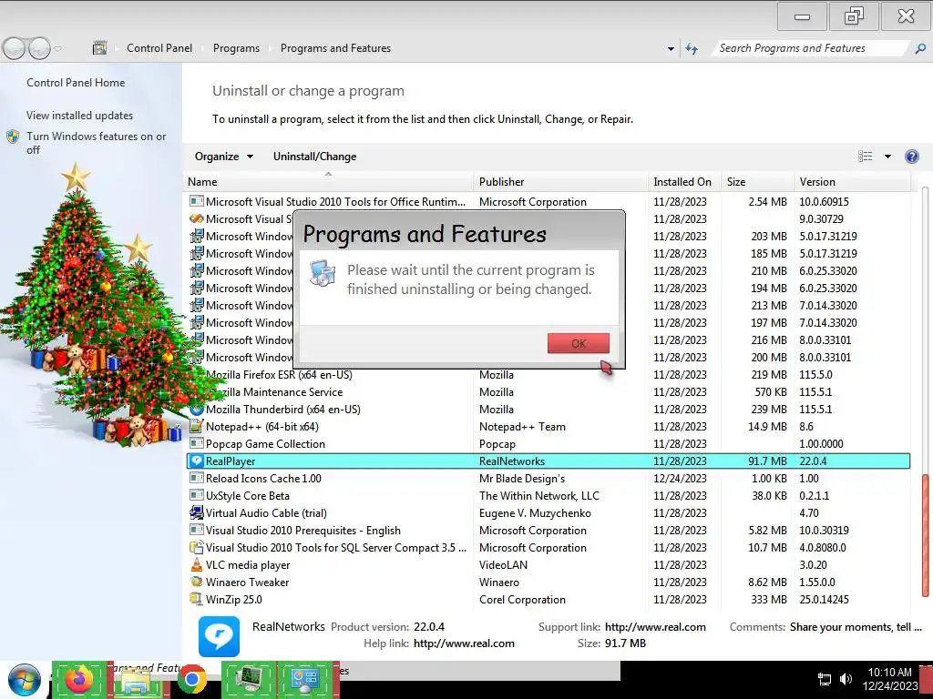Open the help link http://www.real.com
Screen dimensions: 933x699
pyautogui.click(x=464, y=643)
